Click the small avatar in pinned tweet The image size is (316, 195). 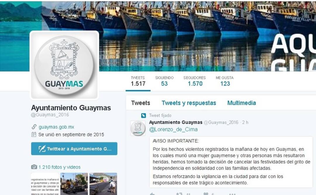tap(138, 128)
